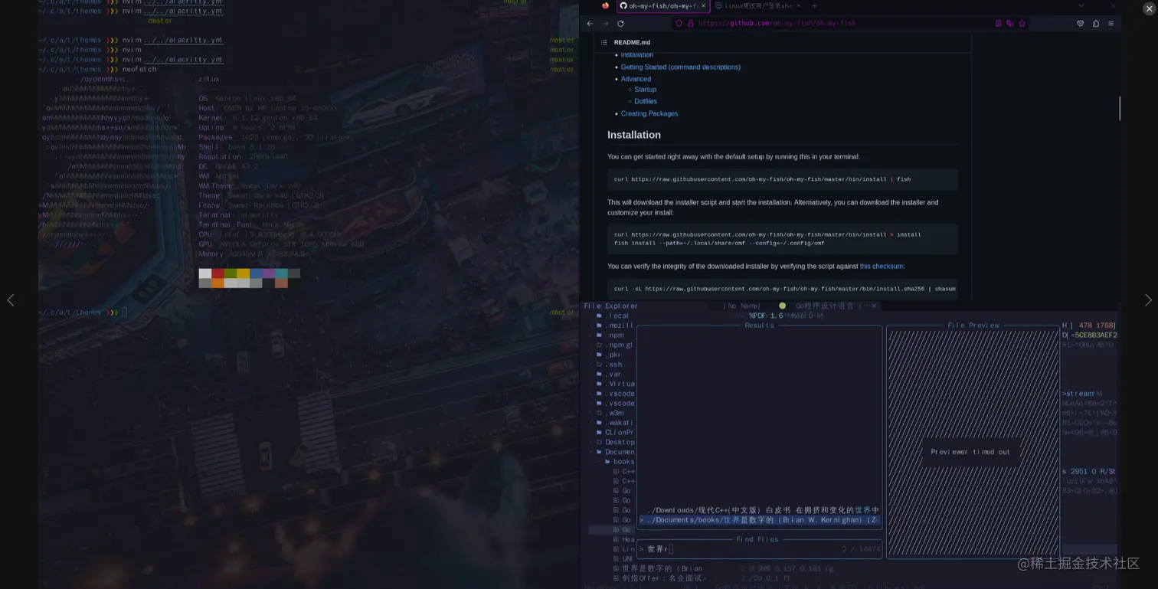Screen dimensions: 1158x589
Task: Click the yellow neofetch color block
Action: coord(243,273)
